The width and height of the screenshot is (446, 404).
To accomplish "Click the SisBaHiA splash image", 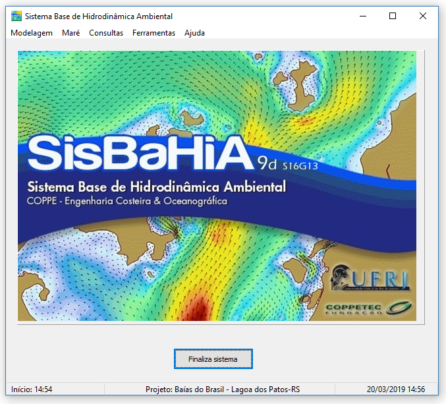I will 217,186.
